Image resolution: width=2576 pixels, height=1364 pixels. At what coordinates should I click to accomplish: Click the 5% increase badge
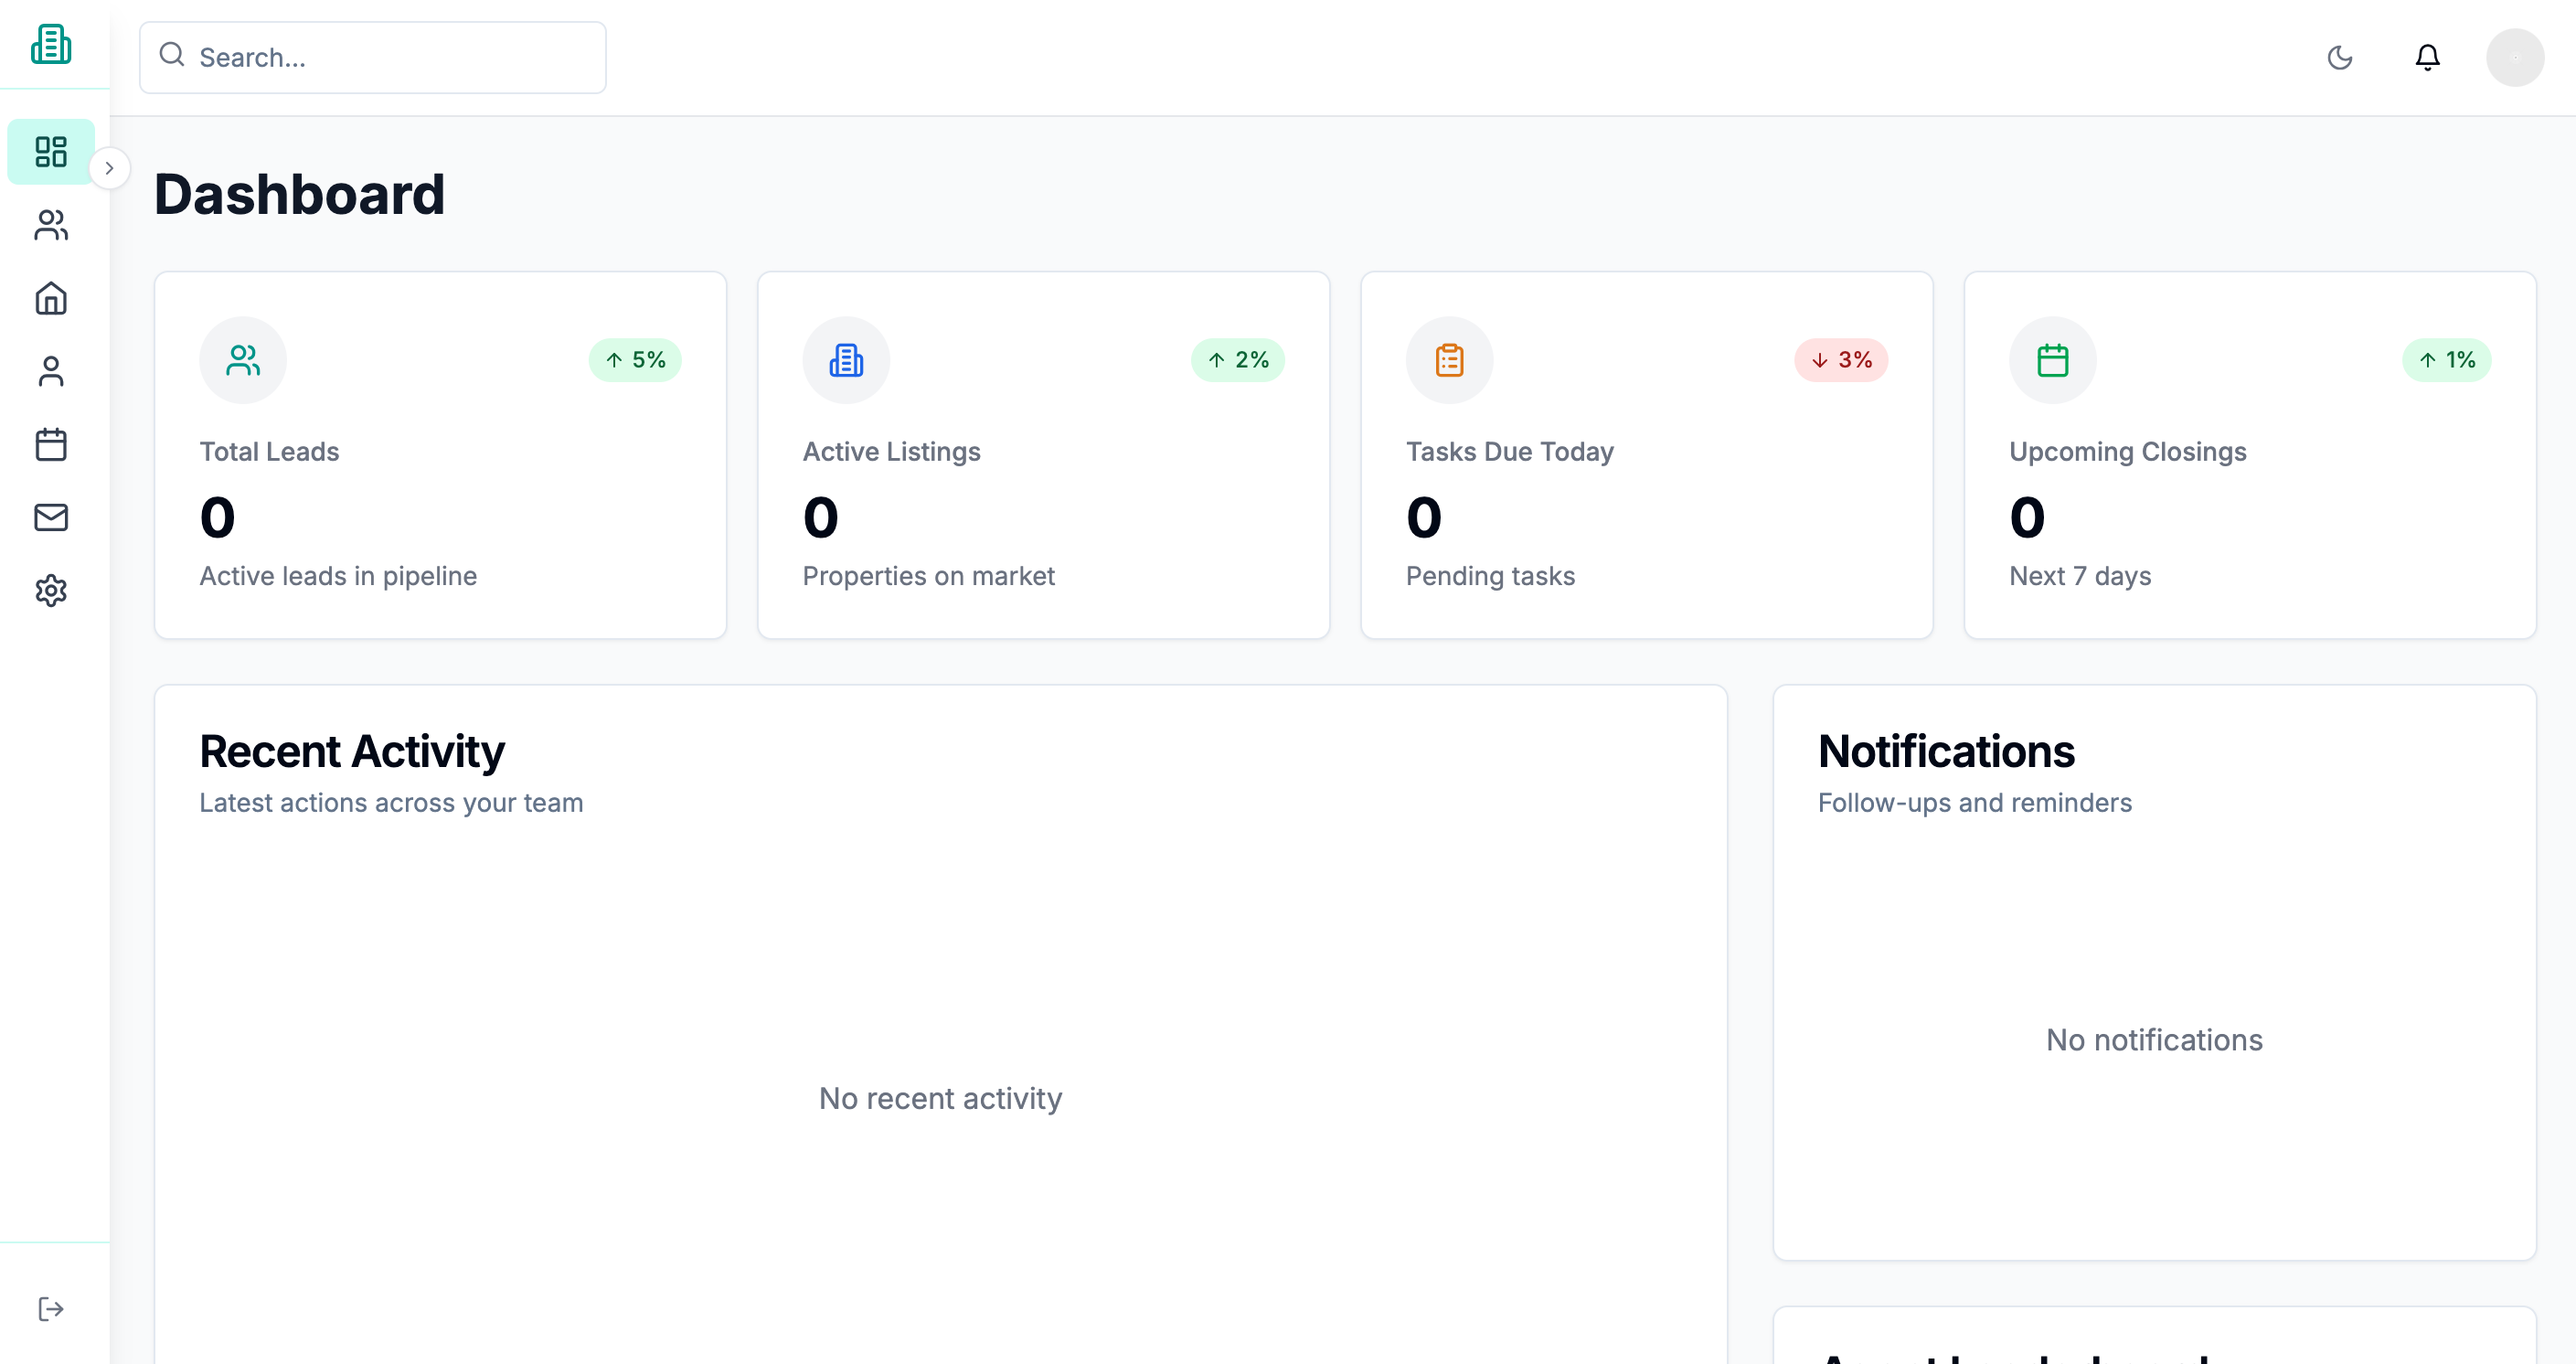[x=635, y=360]
